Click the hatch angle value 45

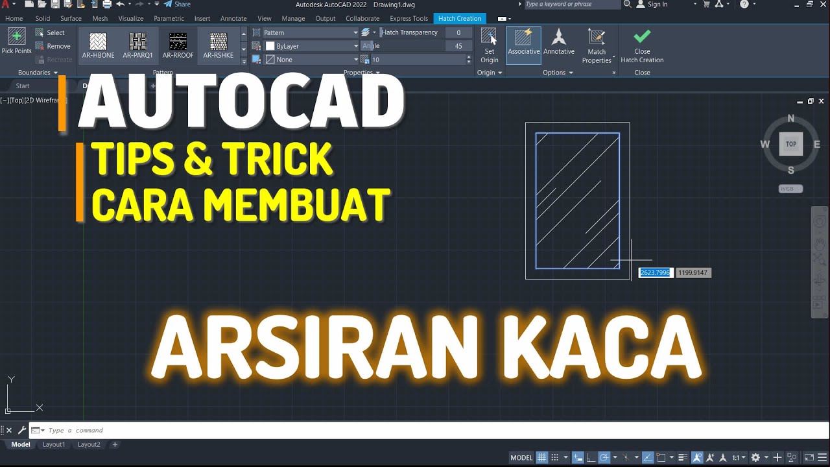pos(458,46)
